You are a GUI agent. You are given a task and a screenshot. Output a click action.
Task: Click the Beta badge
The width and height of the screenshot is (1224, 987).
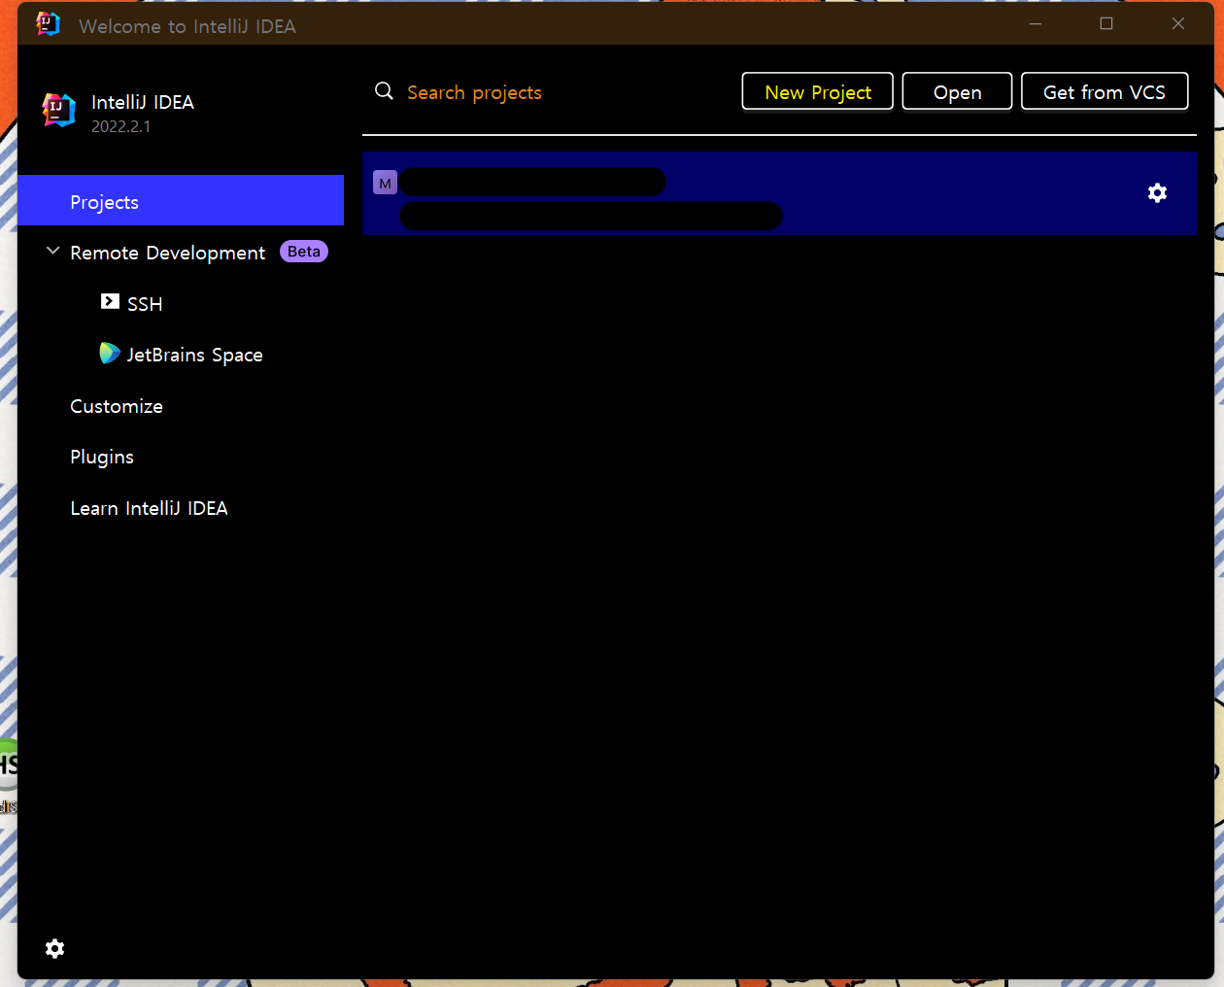tap(304, 252)
